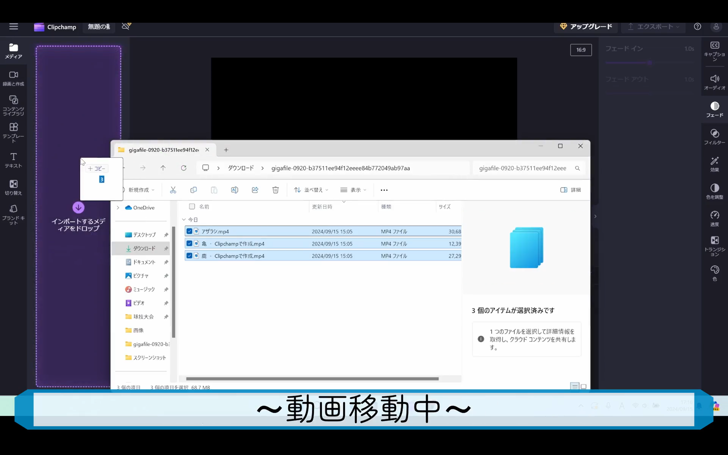Adjust the フェード イン slider
Screen dimensions: 728x455
click(650, 63)
